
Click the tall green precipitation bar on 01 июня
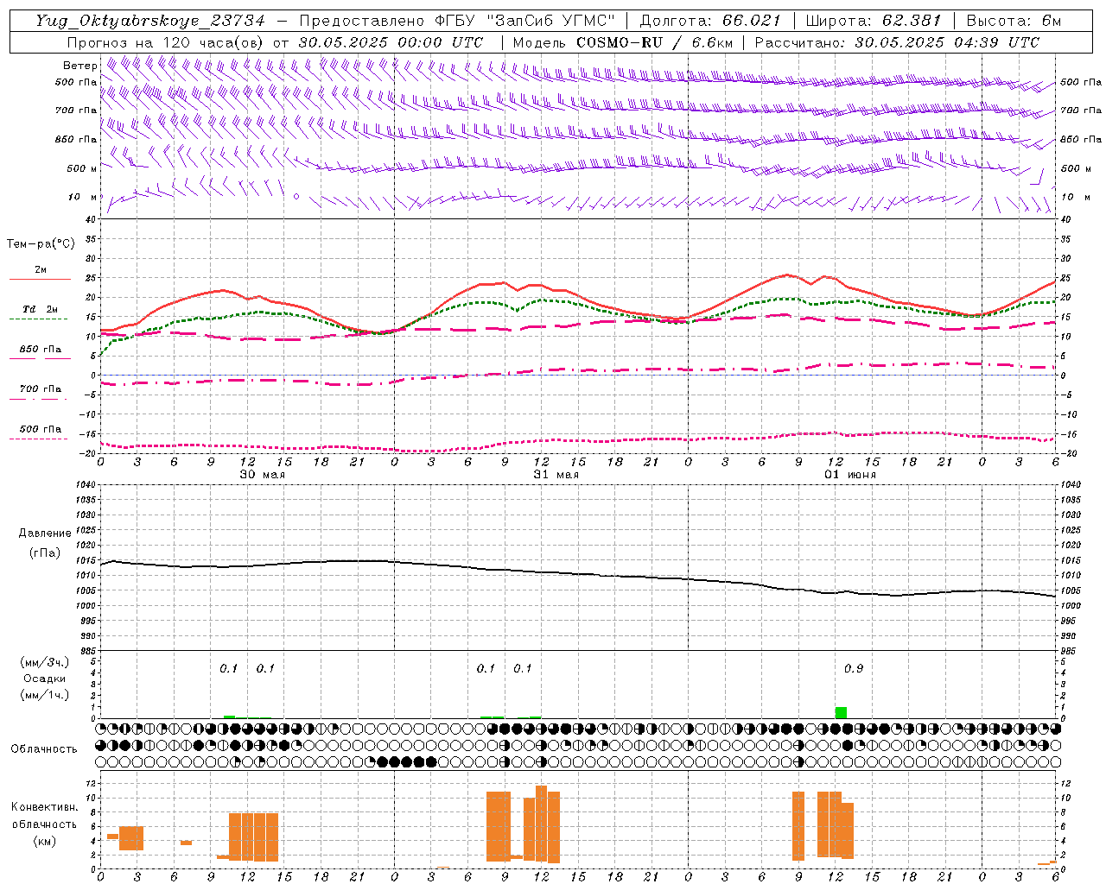pyautogui.click(x=841, y=712)
